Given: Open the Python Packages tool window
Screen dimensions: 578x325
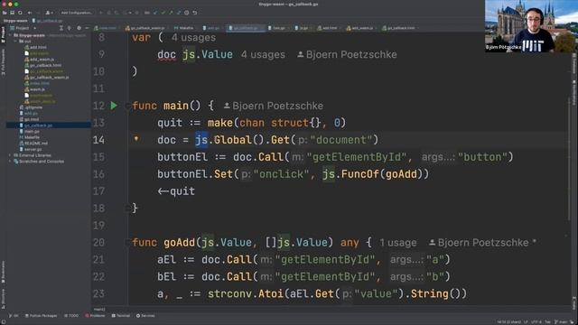Looking at the screenshot, I should (42, 316).
